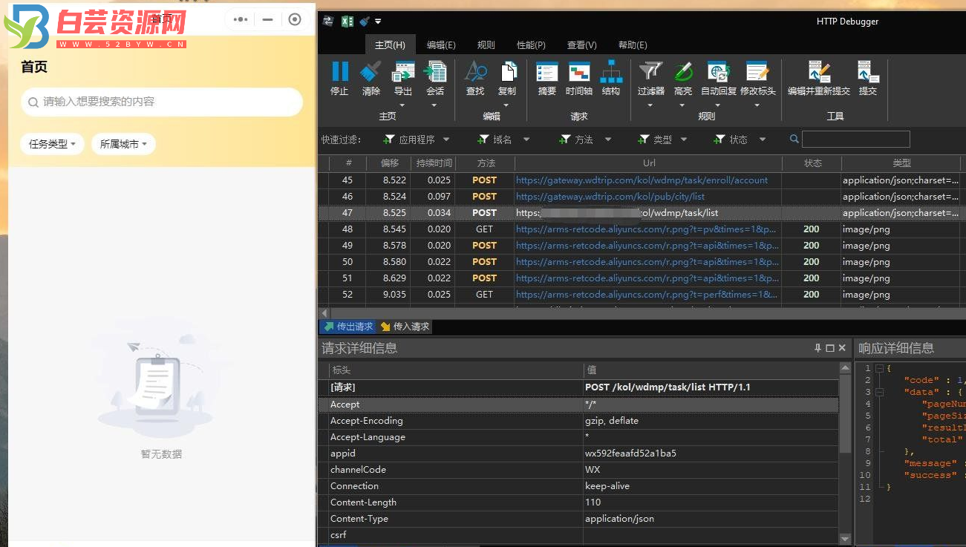This screenshot has width=966, height=547.
Task: Sort by the 持续时间 column header
Action: (433, 163)
